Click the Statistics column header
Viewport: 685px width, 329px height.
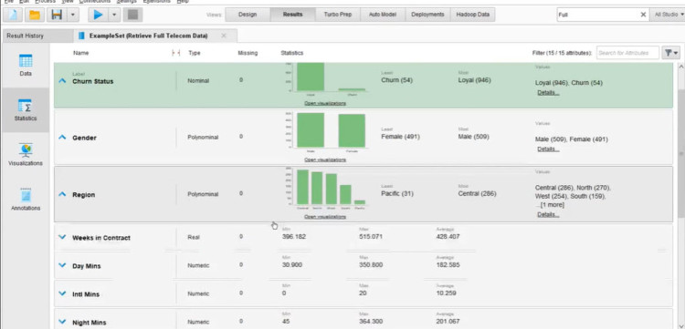(292, 53)
